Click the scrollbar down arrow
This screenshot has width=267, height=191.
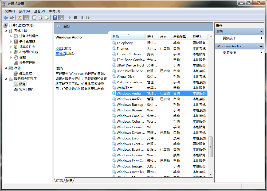(x=211, y=175)
